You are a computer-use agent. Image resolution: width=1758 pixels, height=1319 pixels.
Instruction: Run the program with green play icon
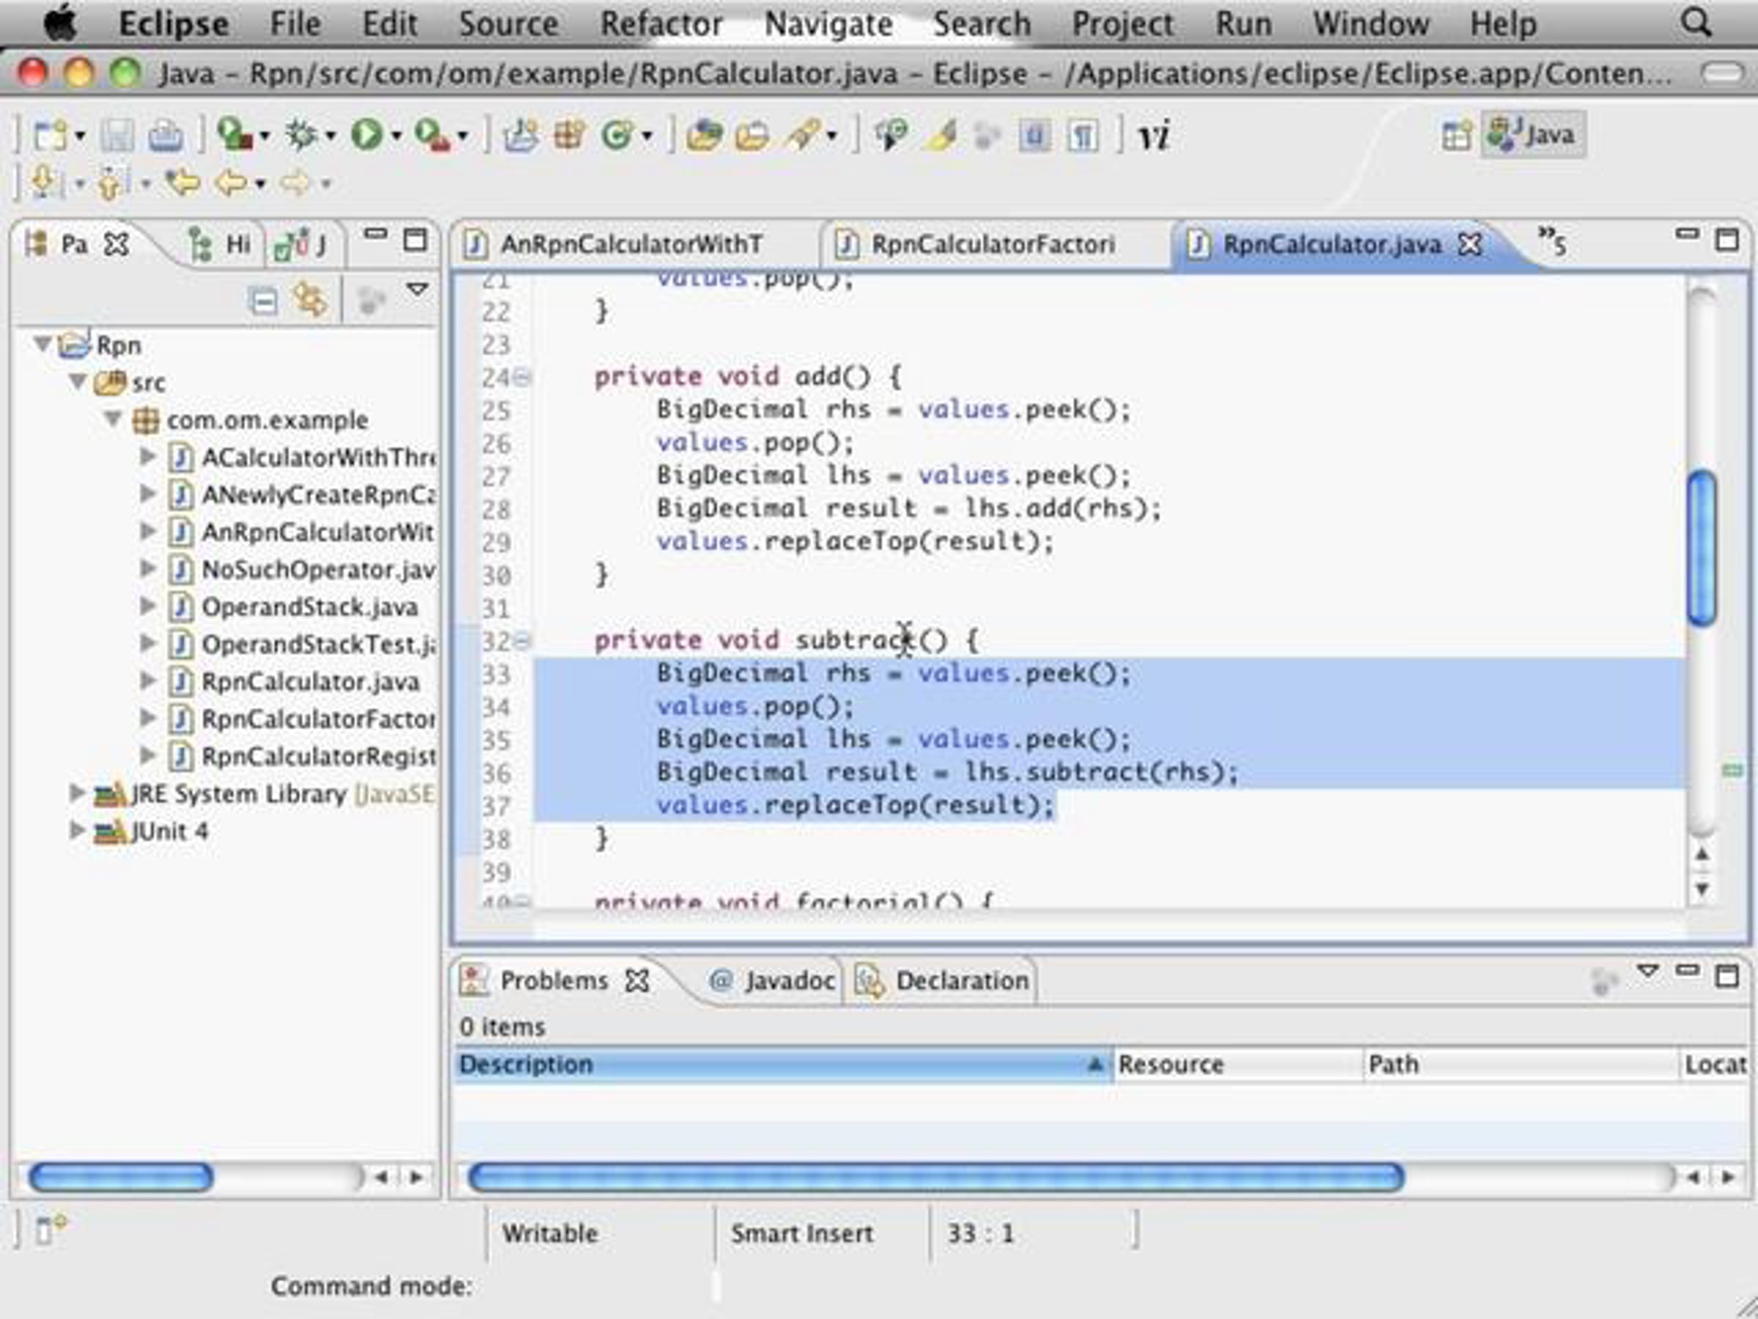366,135
